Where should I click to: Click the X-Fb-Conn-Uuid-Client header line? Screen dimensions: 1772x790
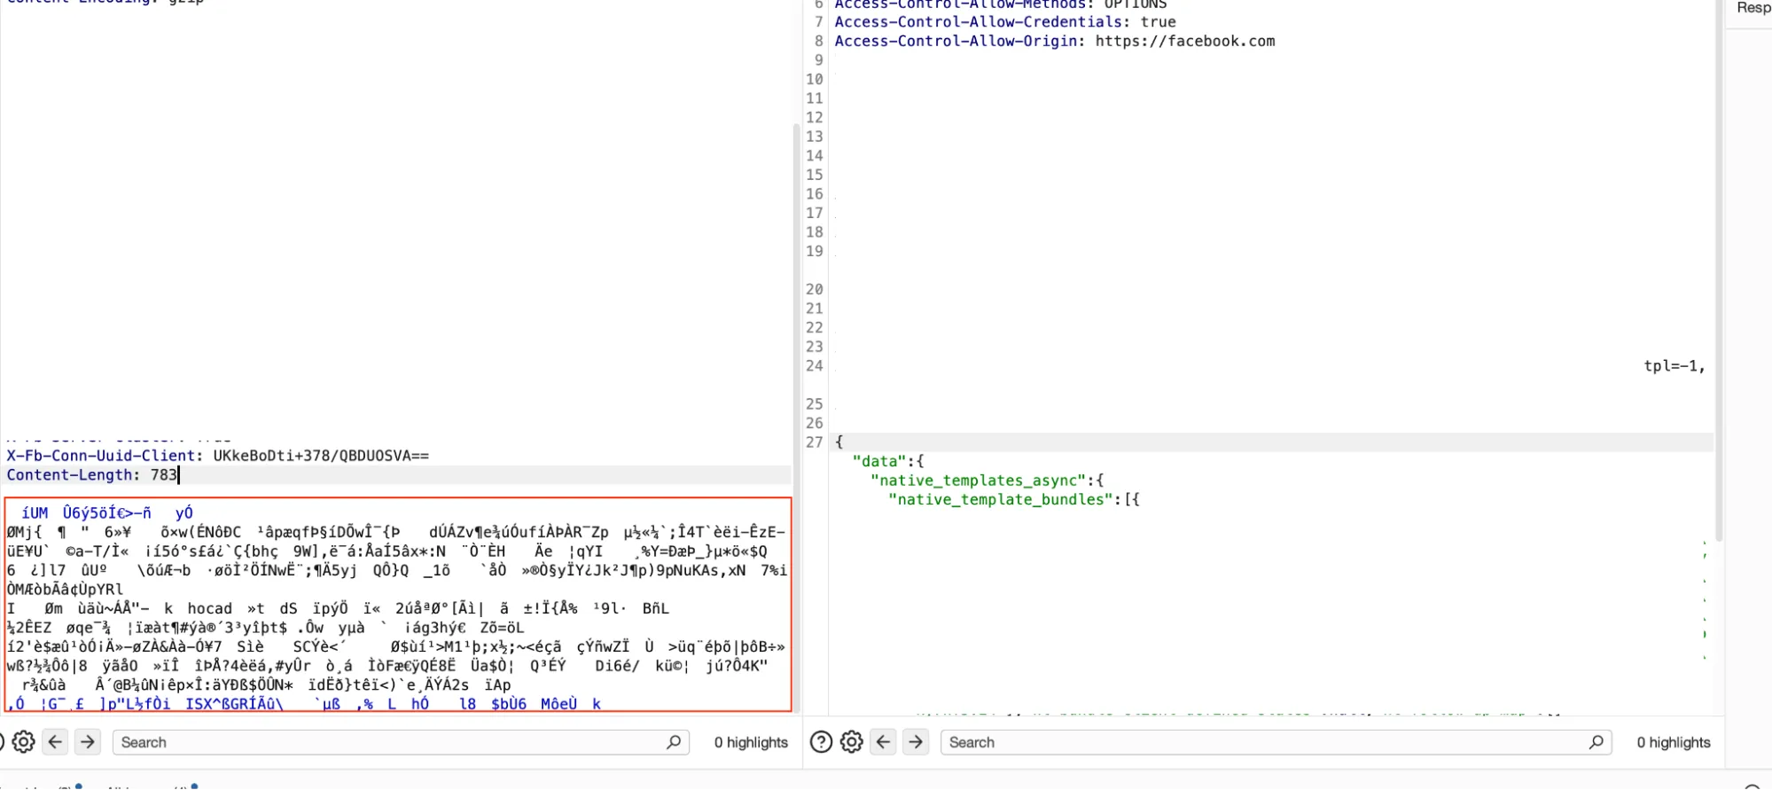218,455
